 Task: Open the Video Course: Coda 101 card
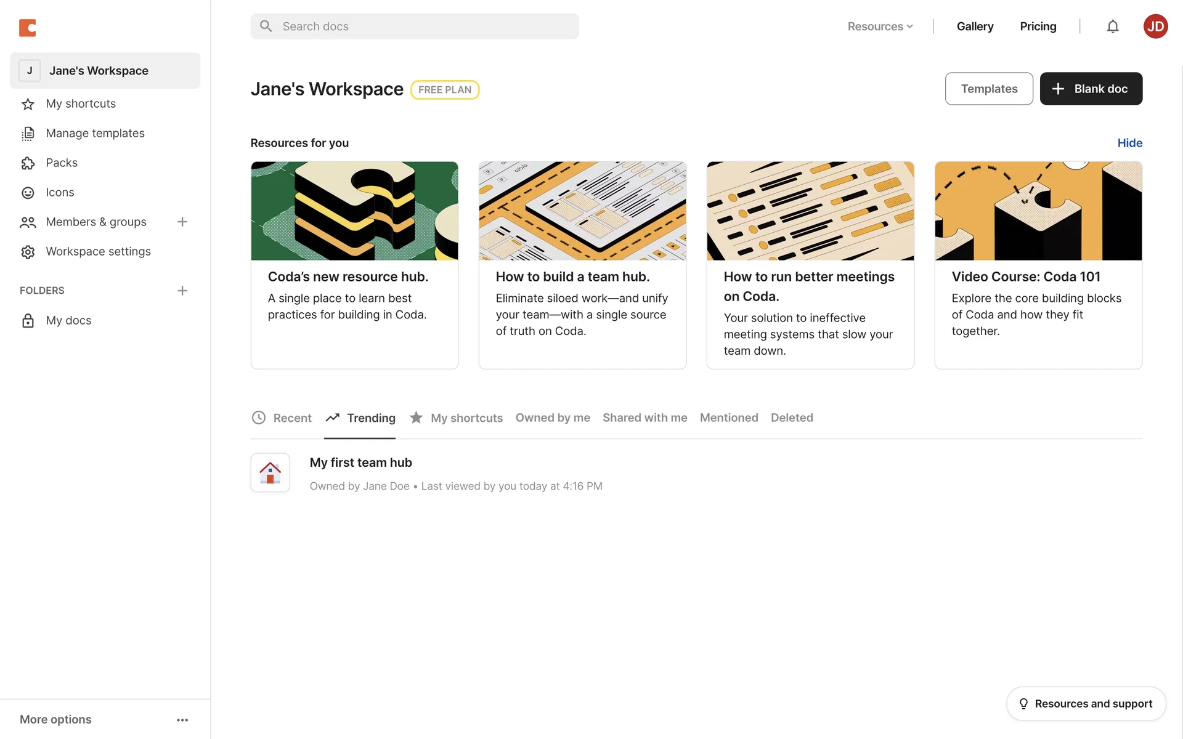1038,265
